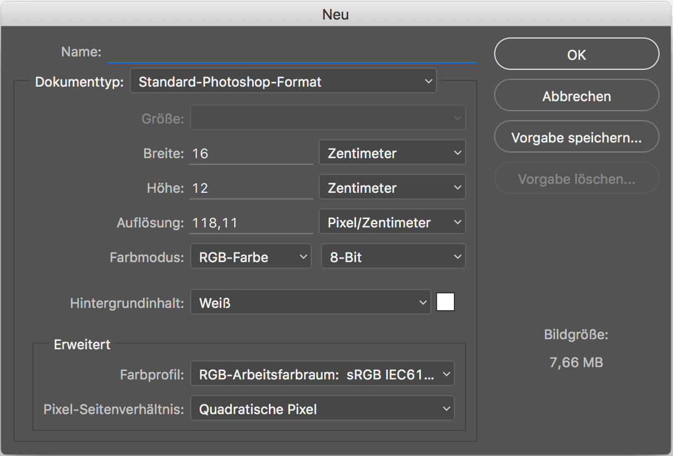The height and width of the screenshot is (456, 673).
Task: Expand the Breite unit dropdown showing Zentimeter
Action: click(392, 152)
